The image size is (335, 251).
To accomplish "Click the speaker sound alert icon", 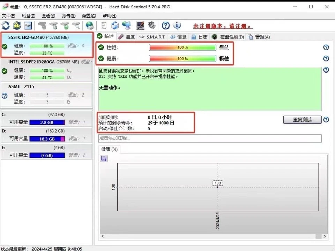I will [151, 25].
